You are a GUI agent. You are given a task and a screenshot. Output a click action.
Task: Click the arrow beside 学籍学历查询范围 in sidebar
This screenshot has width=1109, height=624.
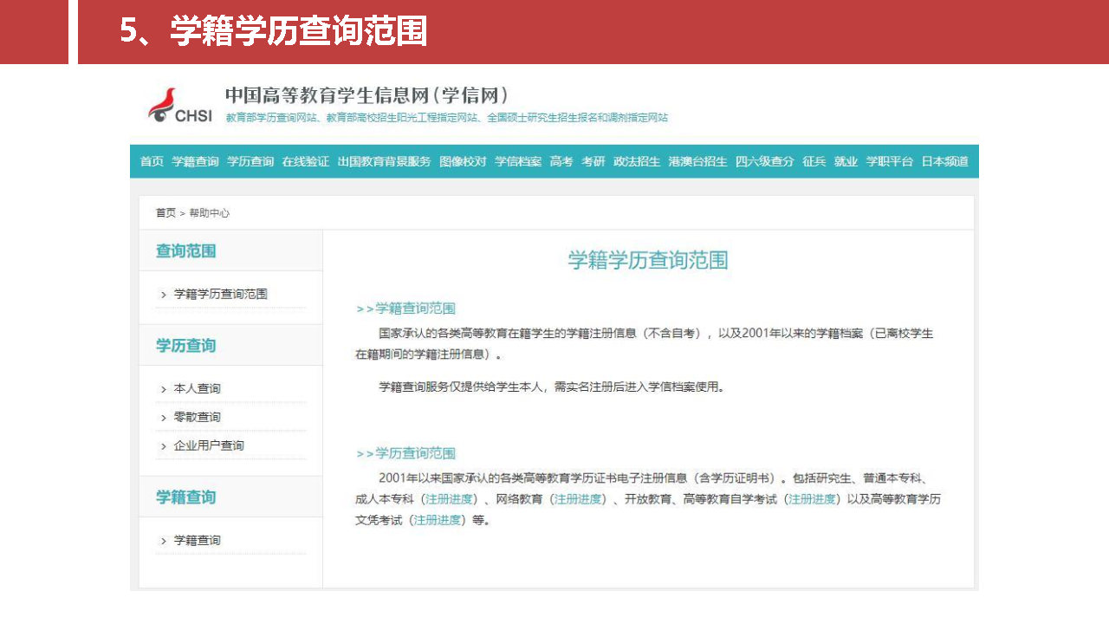(x=163, y=295)
